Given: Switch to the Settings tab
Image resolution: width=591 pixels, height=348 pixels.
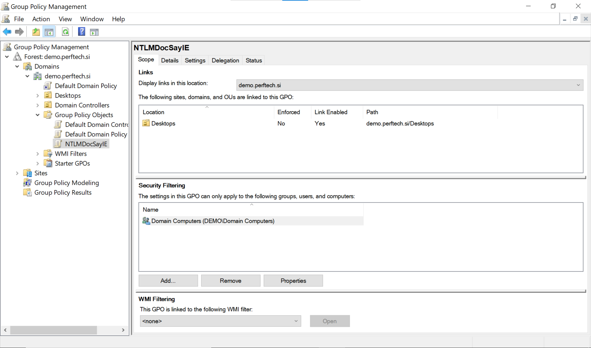Looking at the screenshot, I should 195,60.
